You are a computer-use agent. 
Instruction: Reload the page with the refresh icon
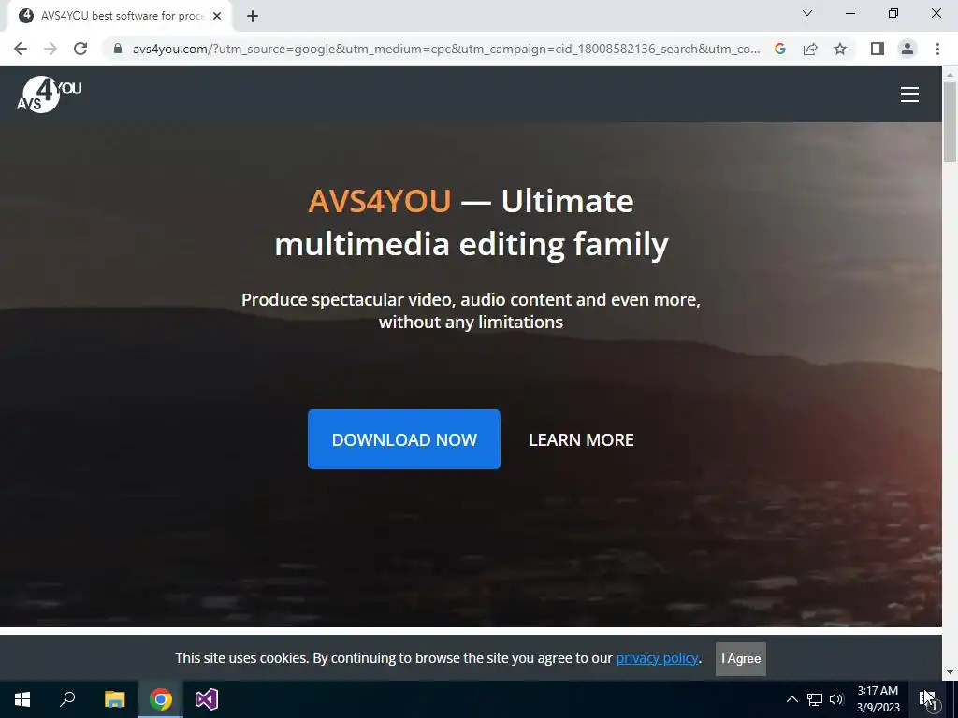click(x=80, y=49)
